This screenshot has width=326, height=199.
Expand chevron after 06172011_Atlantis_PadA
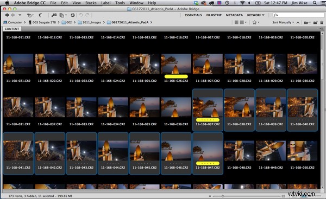click(x=151, y=22)
